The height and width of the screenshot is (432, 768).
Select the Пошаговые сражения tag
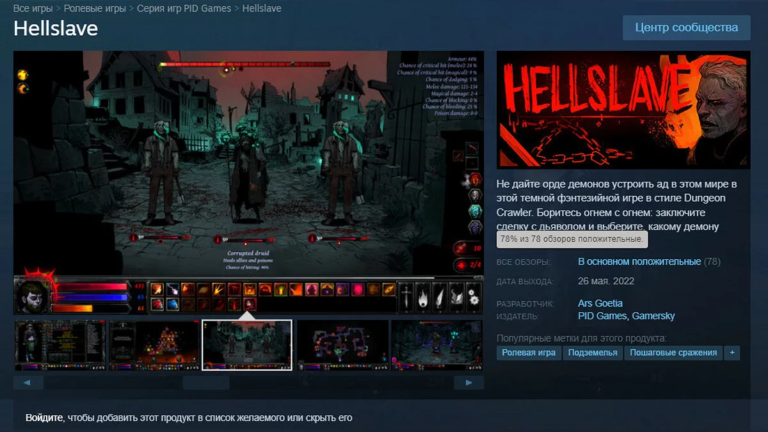pos(673,353)
